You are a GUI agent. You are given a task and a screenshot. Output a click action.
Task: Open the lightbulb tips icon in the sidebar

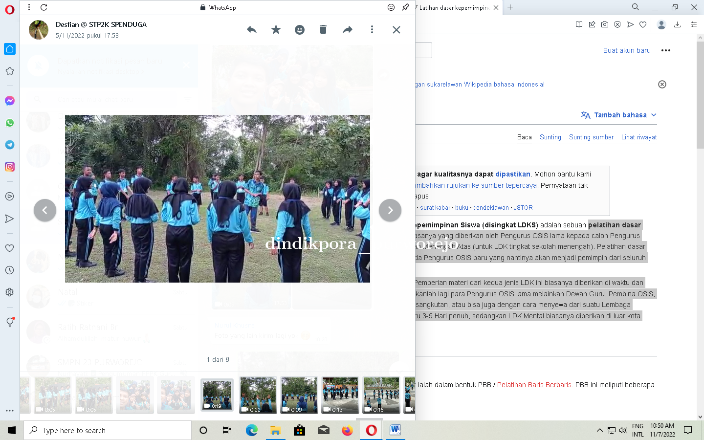point(10,322)
